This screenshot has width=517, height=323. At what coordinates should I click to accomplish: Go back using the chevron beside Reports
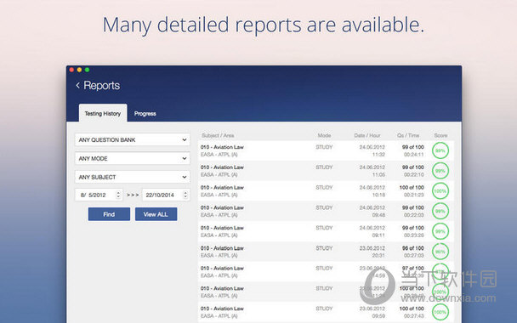point(78,85)
